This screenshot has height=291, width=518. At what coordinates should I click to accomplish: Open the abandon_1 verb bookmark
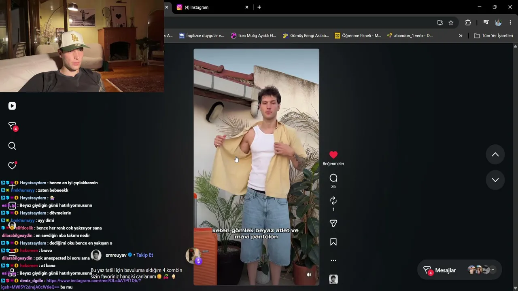click(410, 36)
